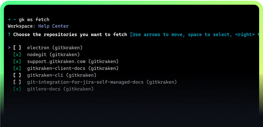Uncheck the gitkraken-client-docs checkbox
The width and height of the screenshot is (263, 127).
[x=17, y=68]
